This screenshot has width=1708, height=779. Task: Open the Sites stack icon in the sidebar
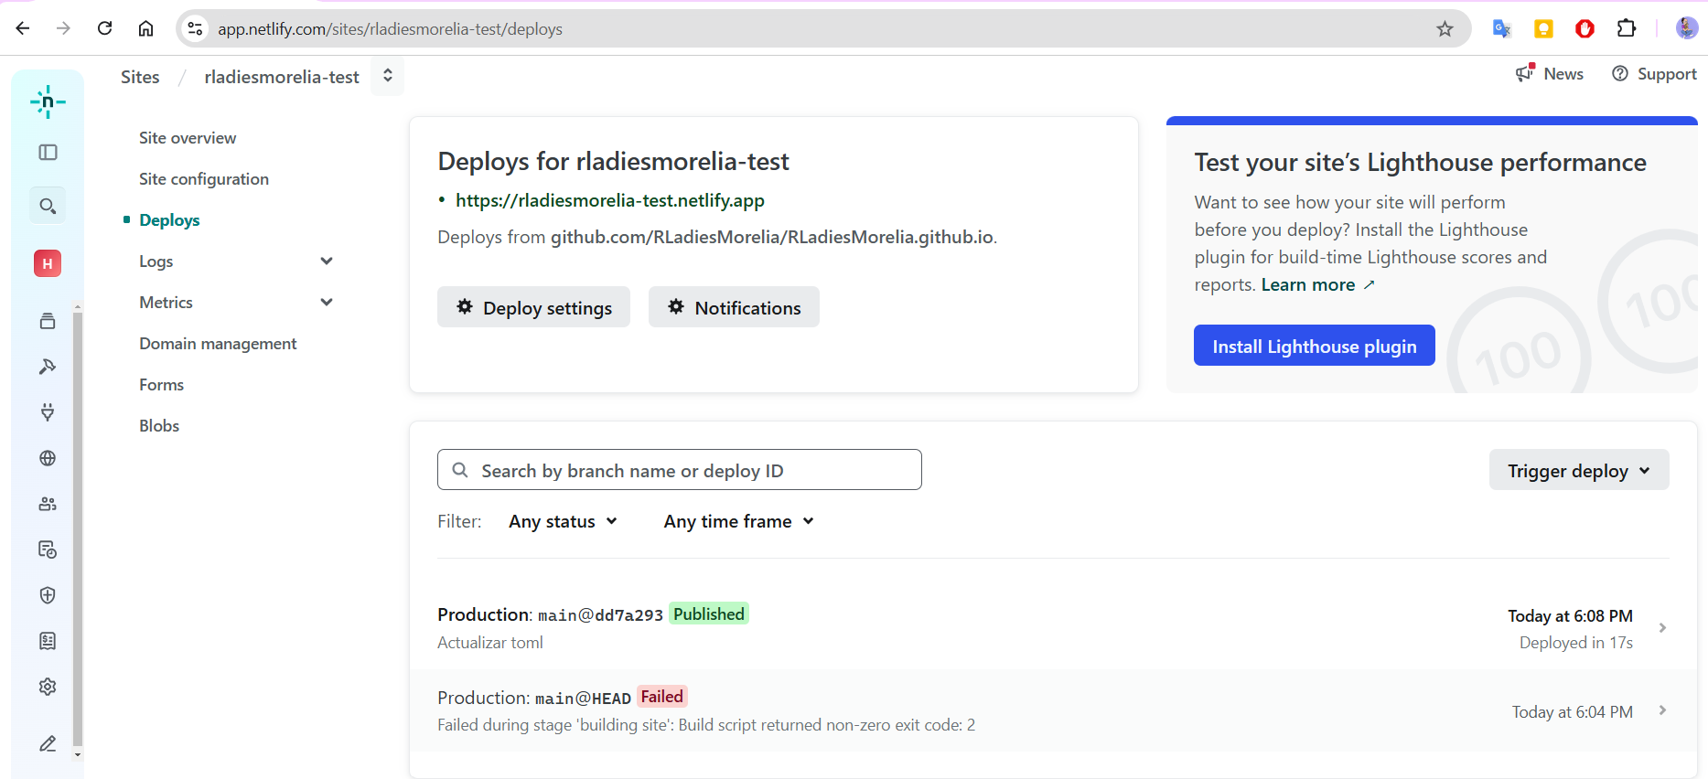click(48, 321)
